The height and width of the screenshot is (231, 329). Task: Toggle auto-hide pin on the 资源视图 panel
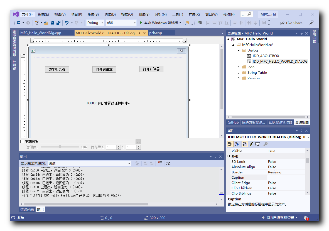click(x=301, y=33)
